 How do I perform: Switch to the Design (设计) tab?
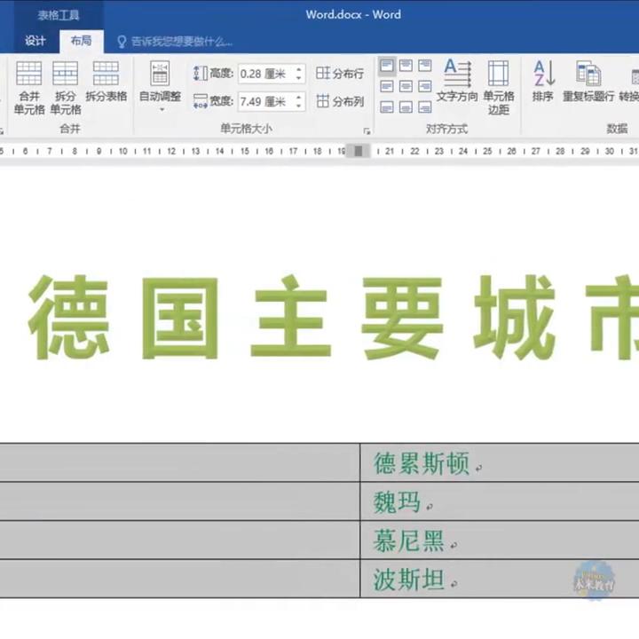(x=35, y=41)
